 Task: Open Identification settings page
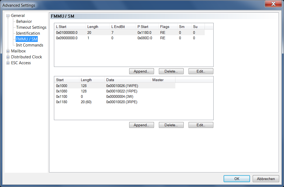pyautogui.click(x=28, y=33)
